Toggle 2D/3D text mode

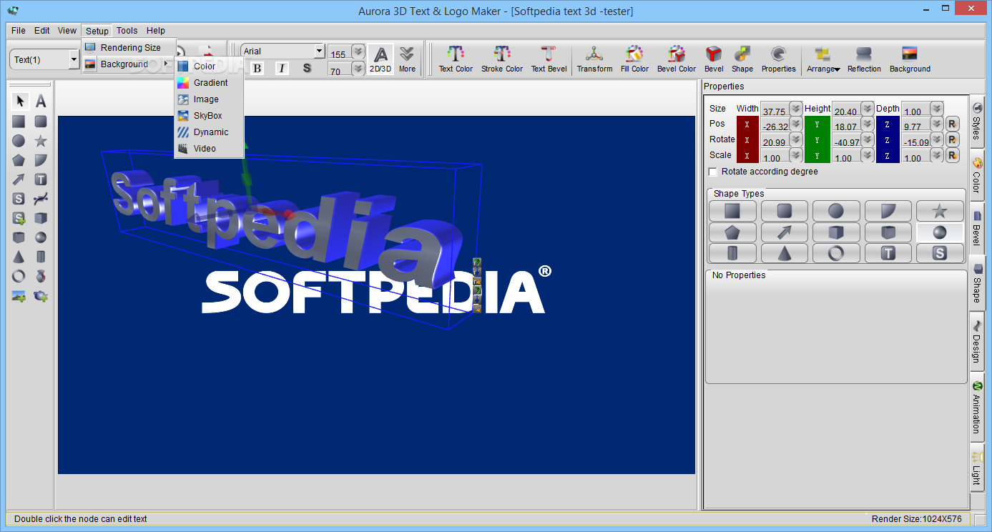(x=380, y=59)
